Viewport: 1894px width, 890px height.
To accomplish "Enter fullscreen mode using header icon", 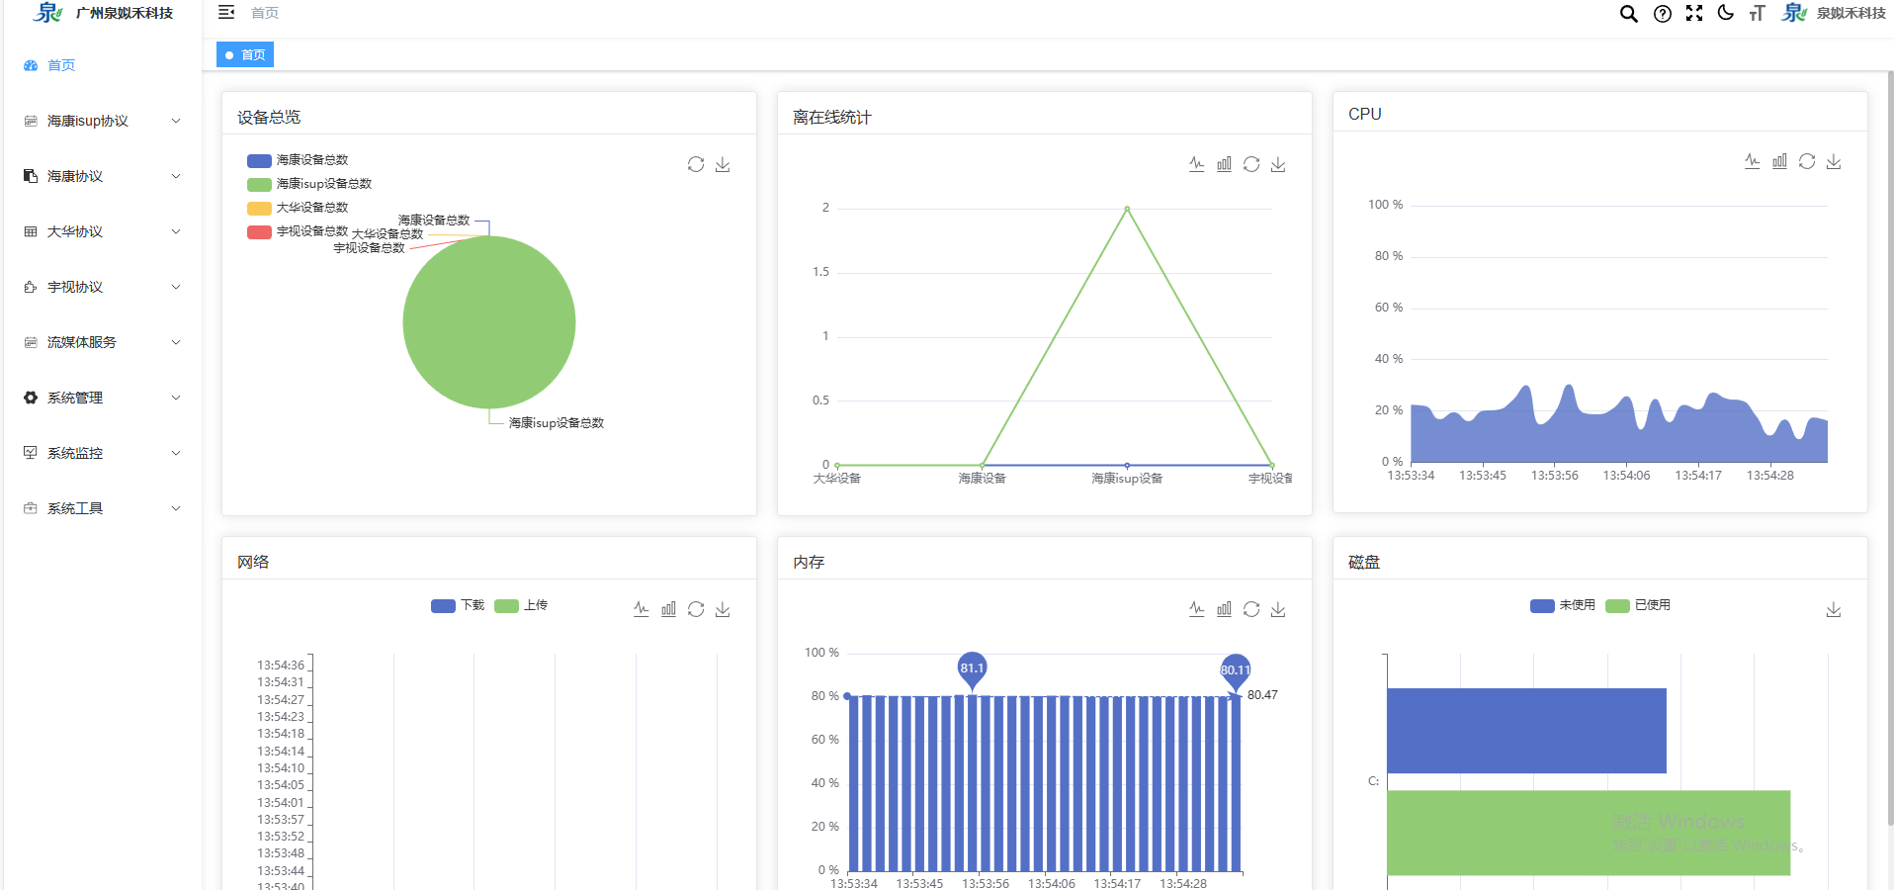I will click(1694, 13).
